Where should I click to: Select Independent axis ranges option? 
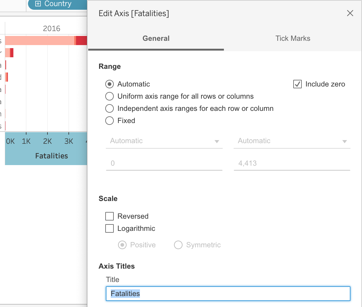110,108
